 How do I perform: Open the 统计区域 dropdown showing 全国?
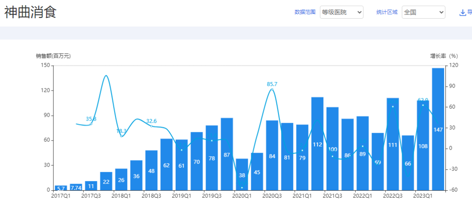(423, 12)
